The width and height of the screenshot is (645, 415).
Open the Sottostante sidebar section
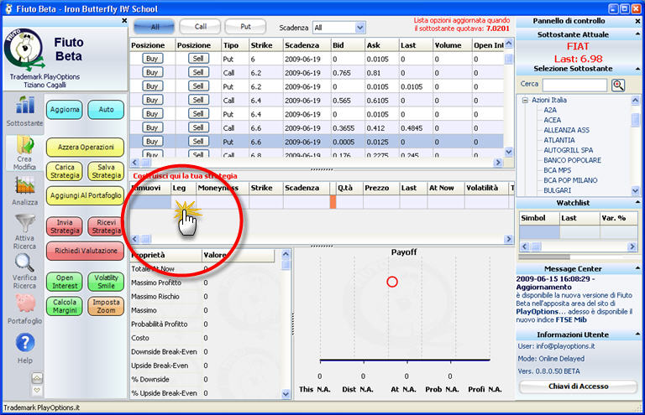pos(24,112)
